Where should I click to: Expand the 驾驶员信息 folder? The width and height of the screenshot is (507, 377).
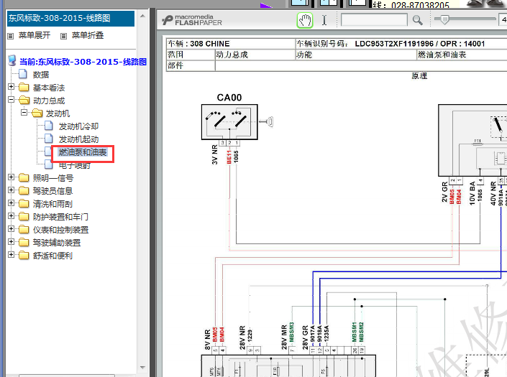pyautogui.click(x=11, y=190)
